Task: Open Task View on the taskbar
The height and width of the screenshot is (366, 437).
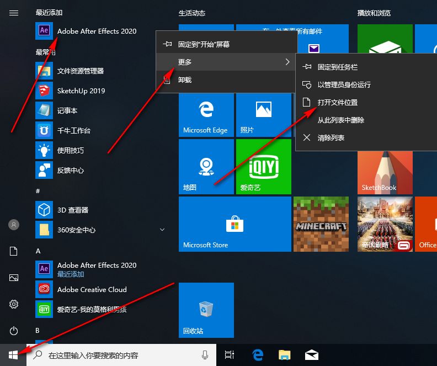Action: [229, 355]
